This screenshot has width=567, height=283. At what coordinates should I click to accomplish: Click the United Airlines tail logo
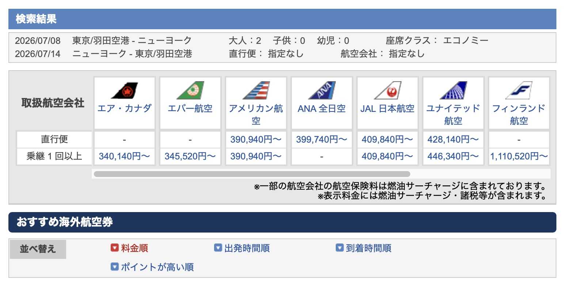click(x=453, y=91)
